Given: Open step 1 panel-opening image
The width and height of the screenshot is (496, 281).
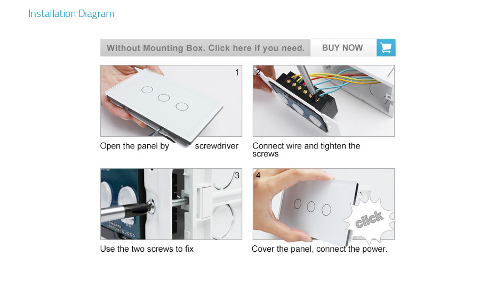Looking at the screenshot, I should point(171,101).
